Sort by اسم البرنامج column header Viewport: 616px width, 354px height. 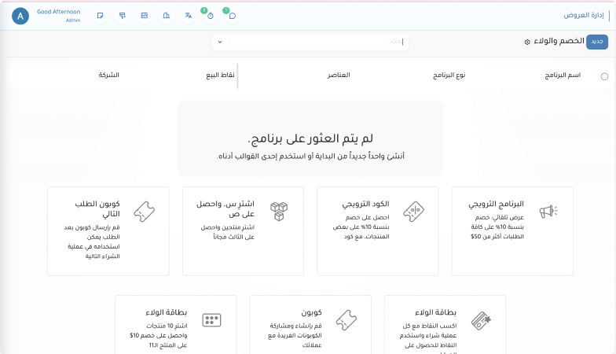(563, 76)
